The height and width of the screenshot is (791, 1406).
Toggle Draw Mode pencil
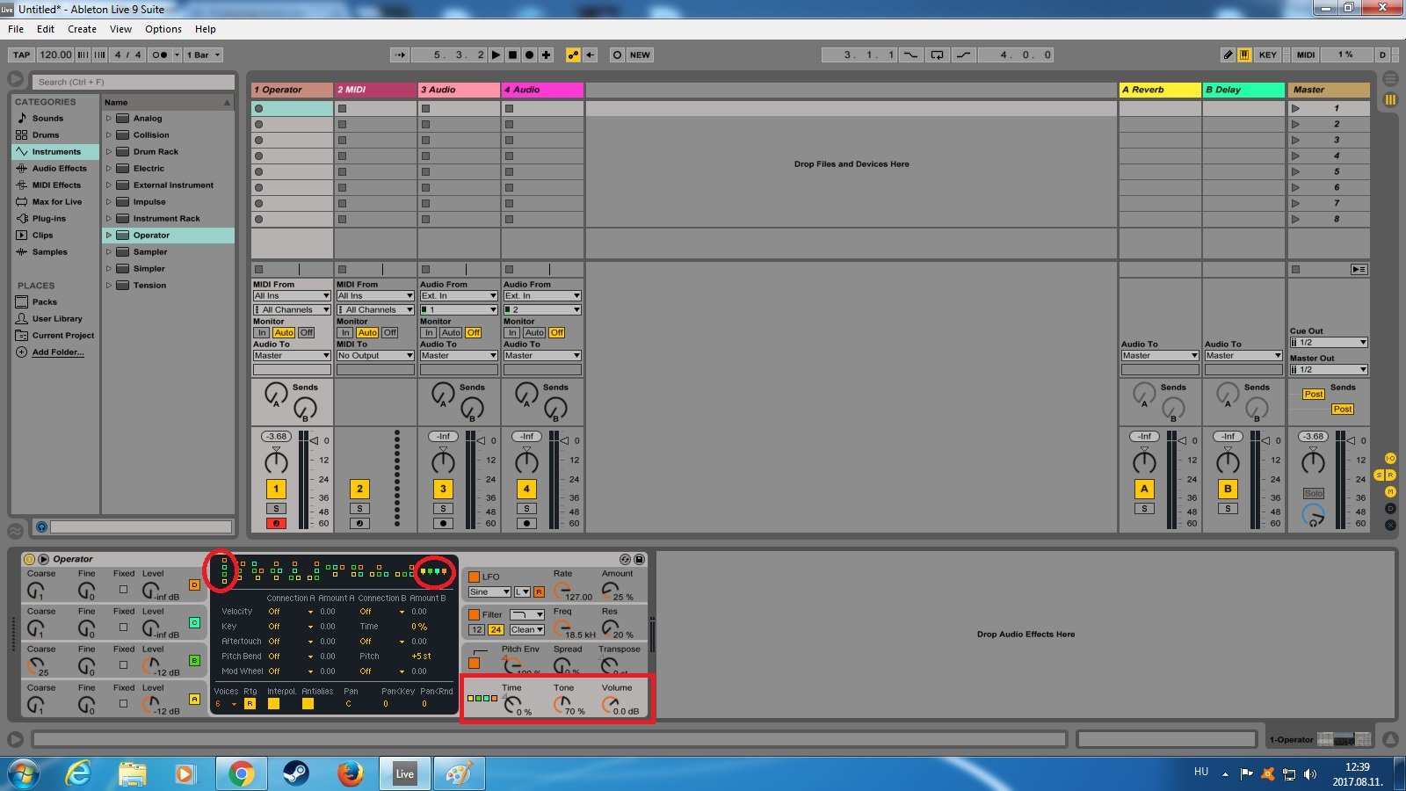coord(1228,54)
